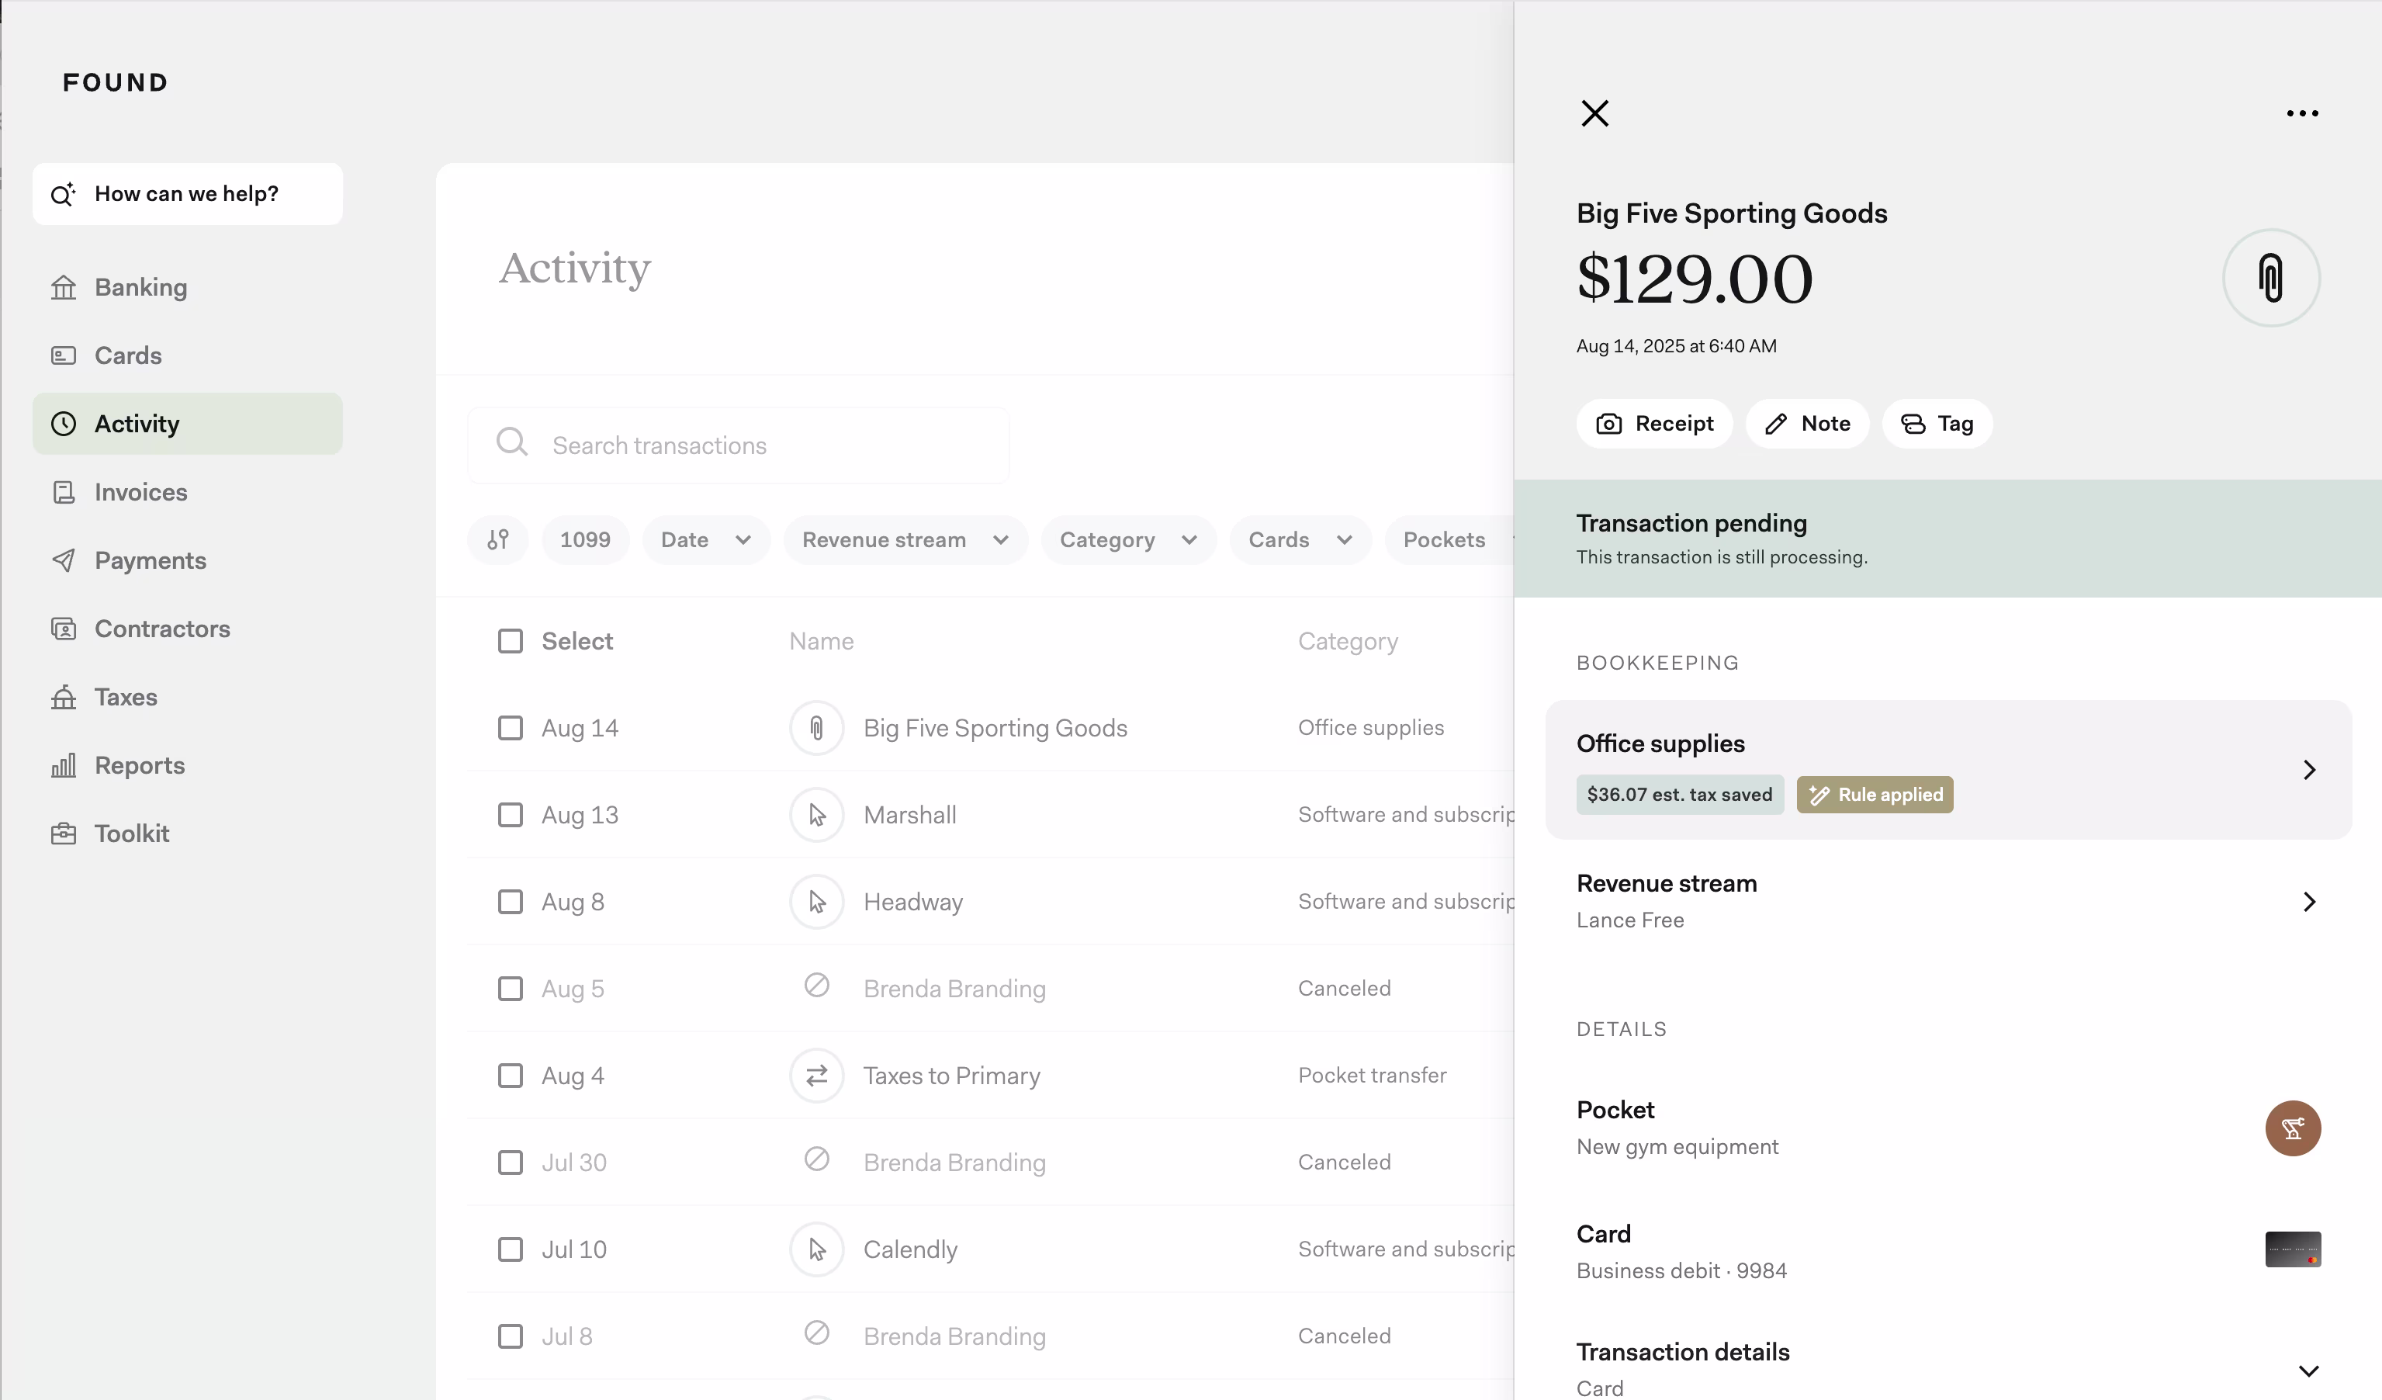The image size is (2382, 1400).
Task: Check the Aug 13 Marshall transaction box
Action: click(511, 815)
